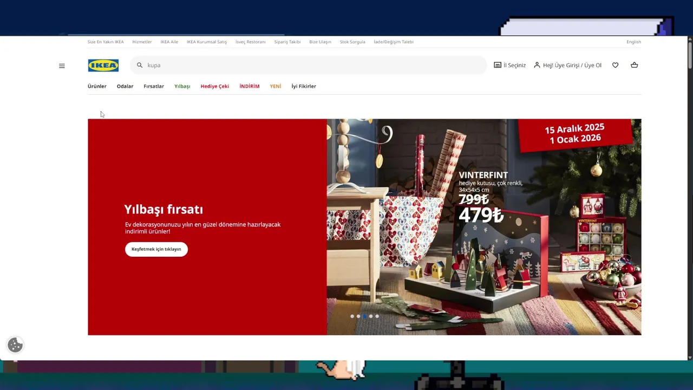Go to fourth carousel slide dot
The image size is (693, 390).
pos(371,316)
